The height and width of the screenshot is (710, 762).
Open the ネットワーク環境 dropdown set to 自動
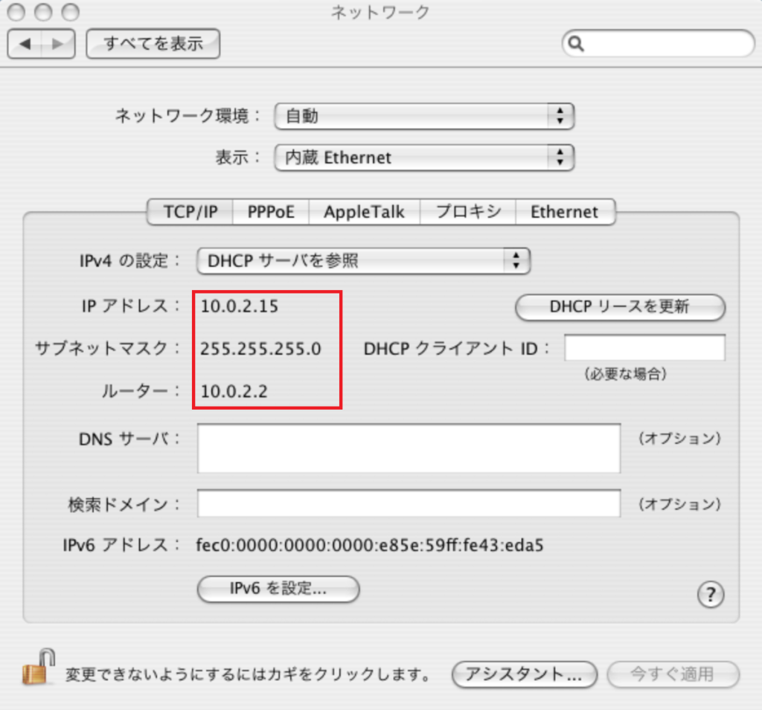[x=424, y=116]
